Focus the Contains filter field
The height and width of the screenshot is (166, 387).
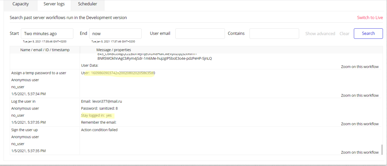coord(274,34)
